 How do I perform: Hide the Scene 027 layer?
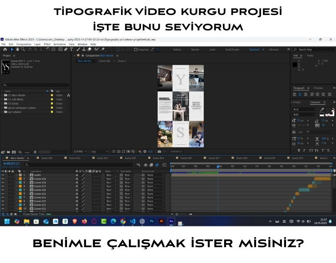(3, 186)
